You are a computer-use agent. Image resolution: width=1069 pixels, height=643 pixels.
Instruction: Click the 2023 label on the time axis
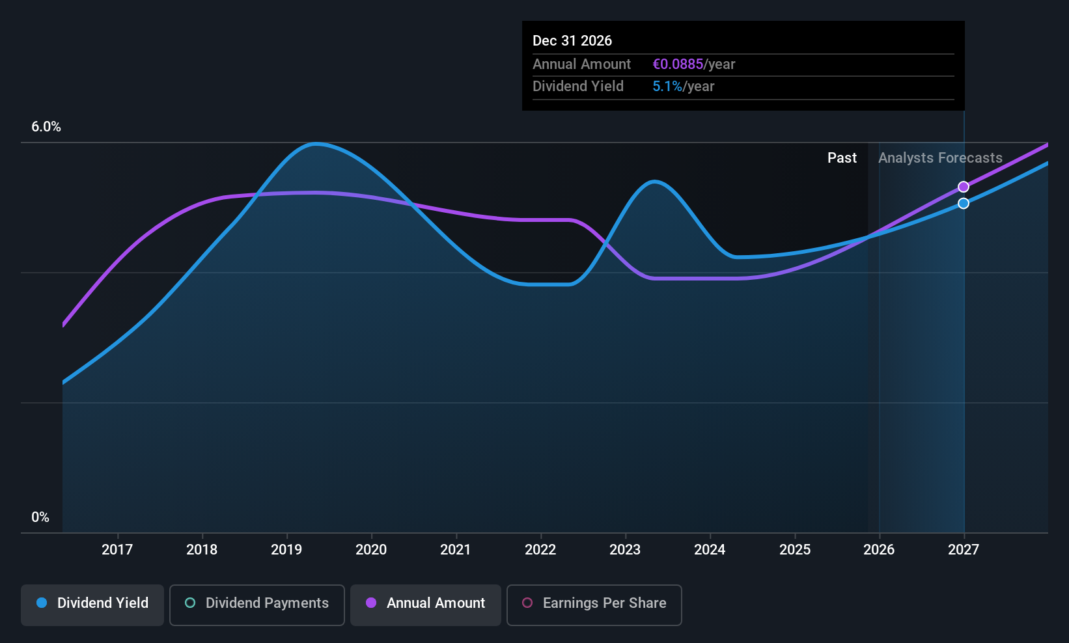point(624,550)
